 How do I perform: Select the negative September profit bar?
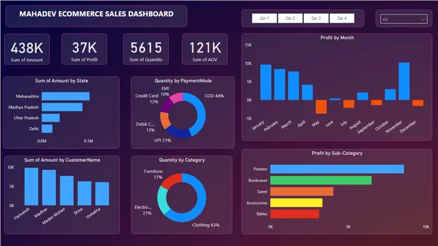(376, 102)
